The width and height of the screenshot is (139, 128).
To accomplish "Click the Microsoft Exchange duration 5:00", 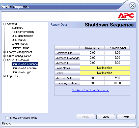I will coord(117,58).
